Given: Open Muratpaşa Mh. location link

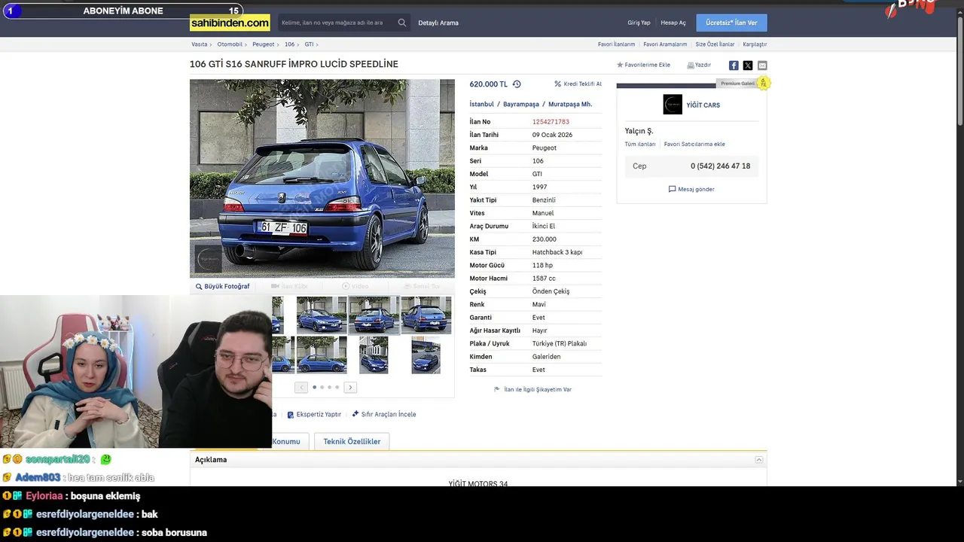Looking at the screenshot, I should [x=570, y=105].
